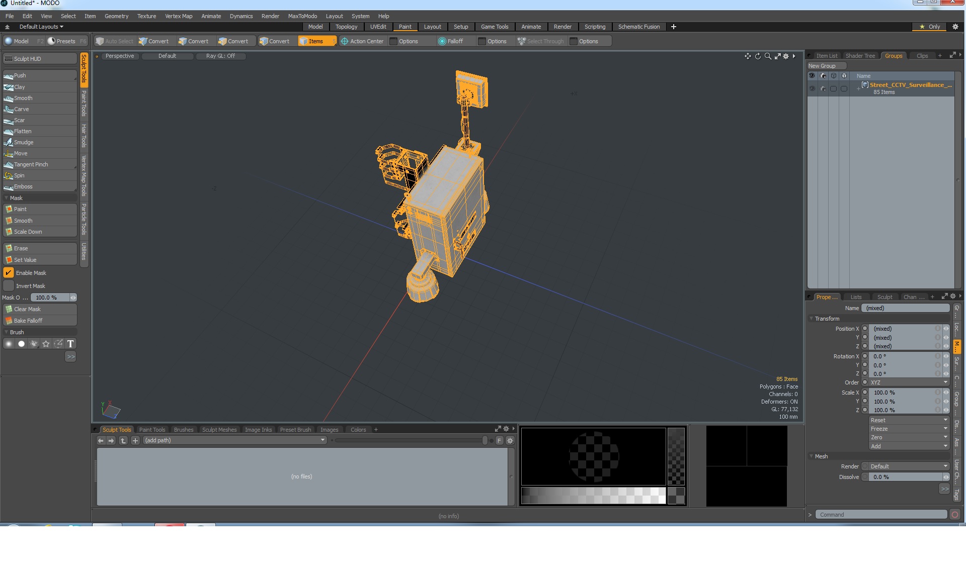Select the Spin sculpt tool

tap(40, 175)
